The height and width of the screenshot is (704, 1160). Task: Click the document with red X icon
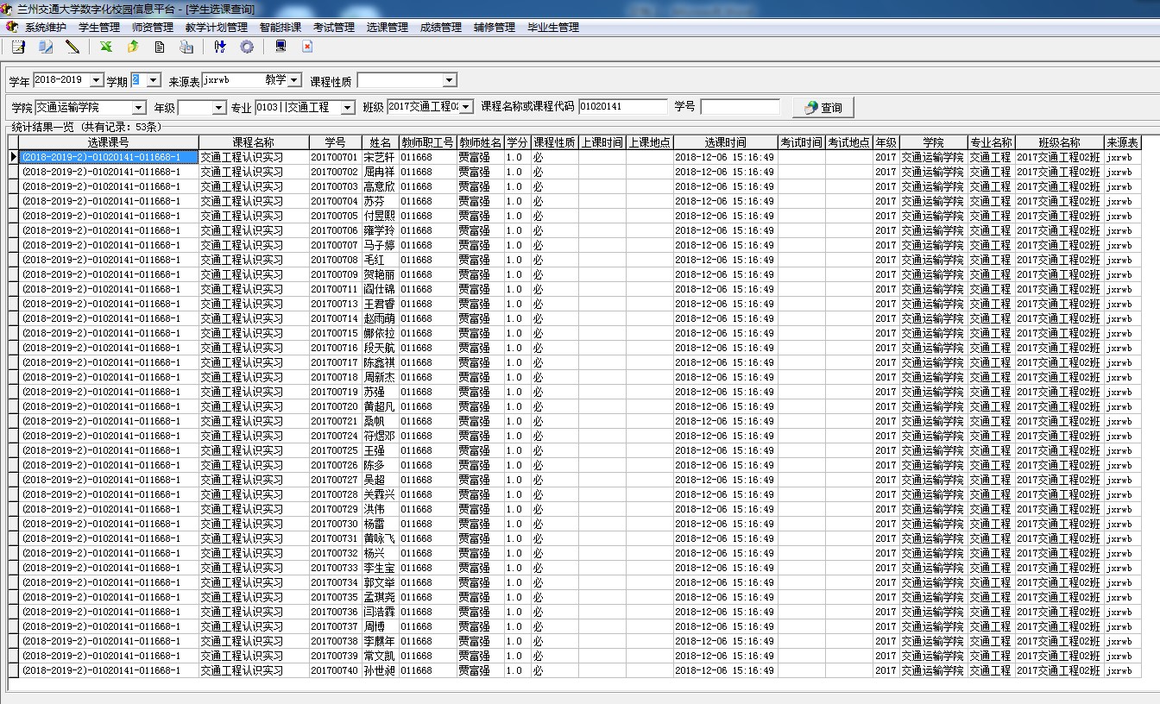307,47
